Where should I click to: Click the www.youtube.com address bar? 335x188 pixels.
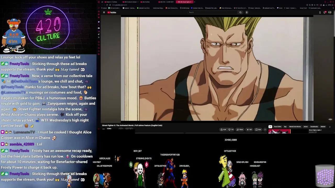click(119, 5)
